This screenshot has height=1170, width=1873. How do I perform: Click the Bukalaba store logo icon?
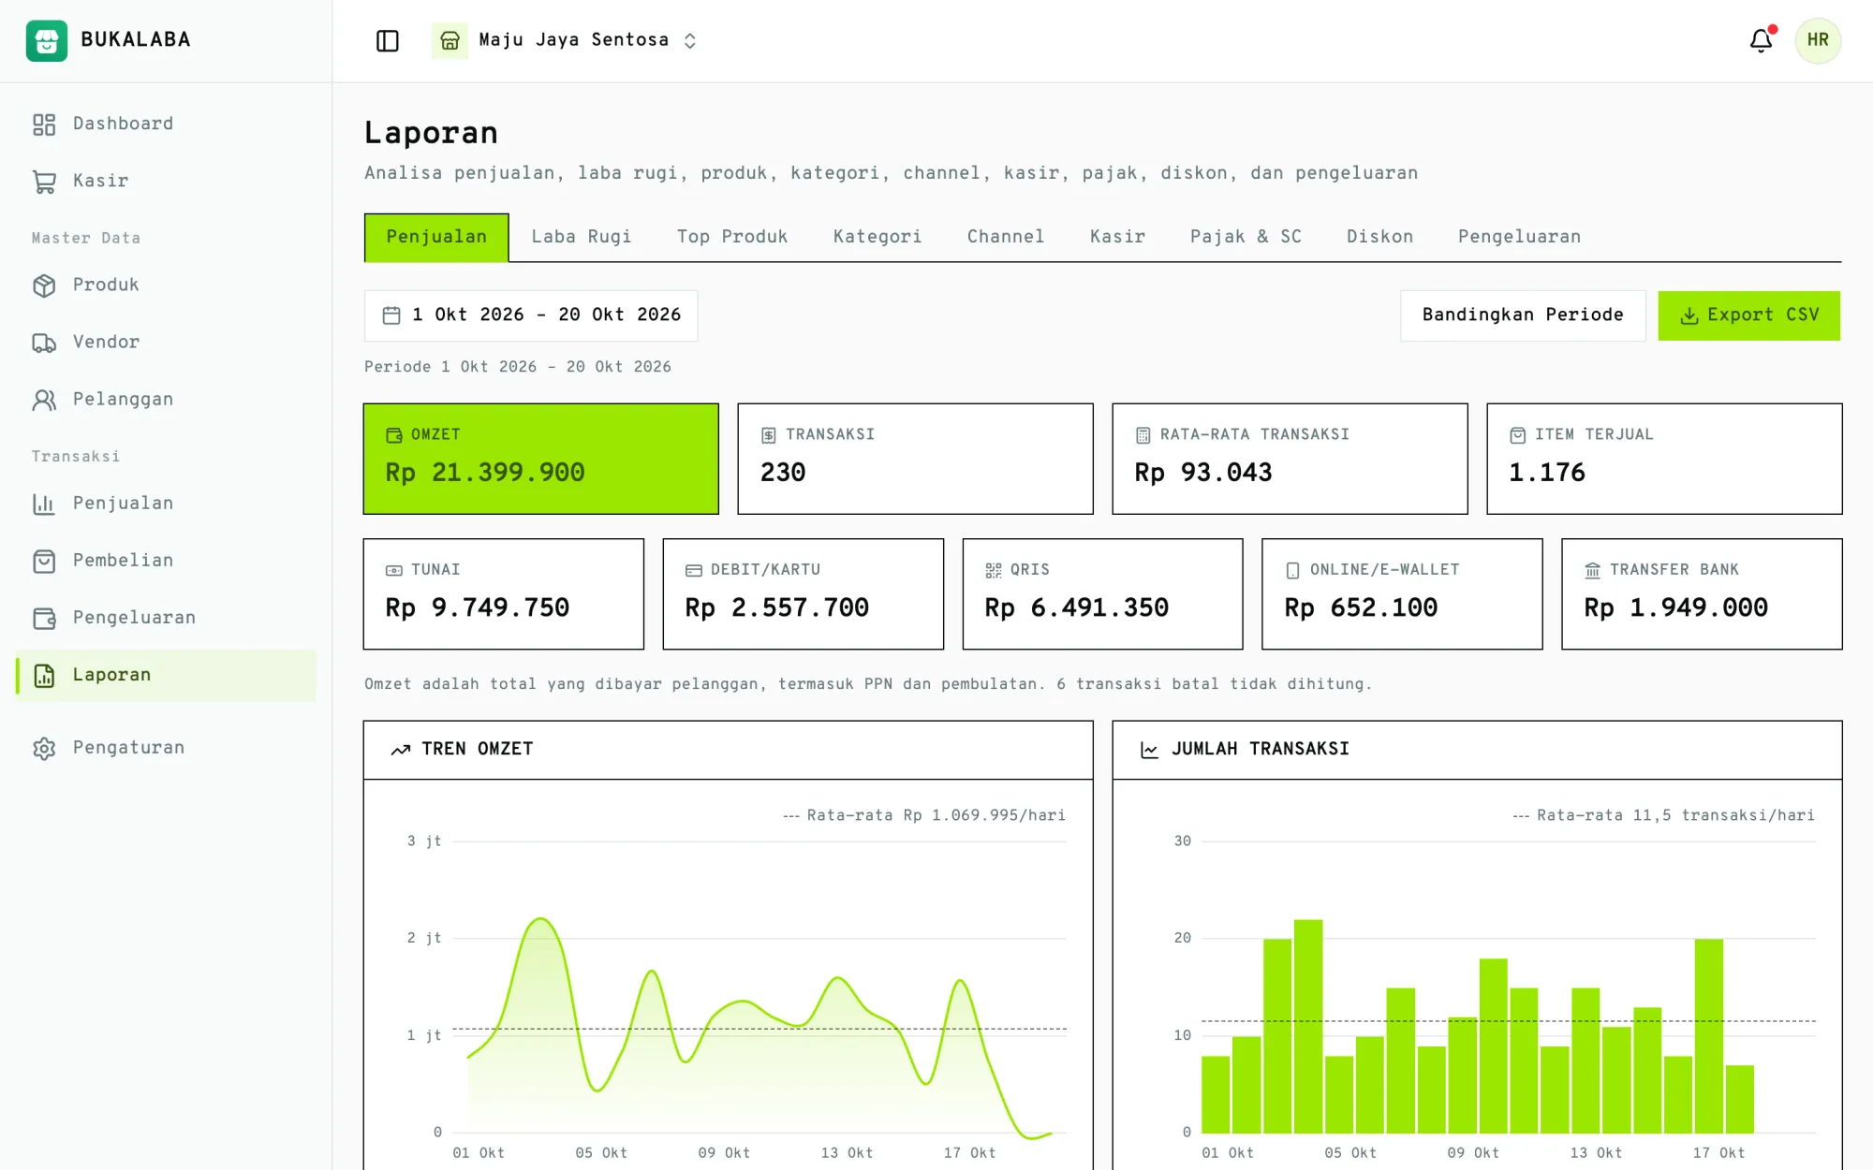(46, 40)
